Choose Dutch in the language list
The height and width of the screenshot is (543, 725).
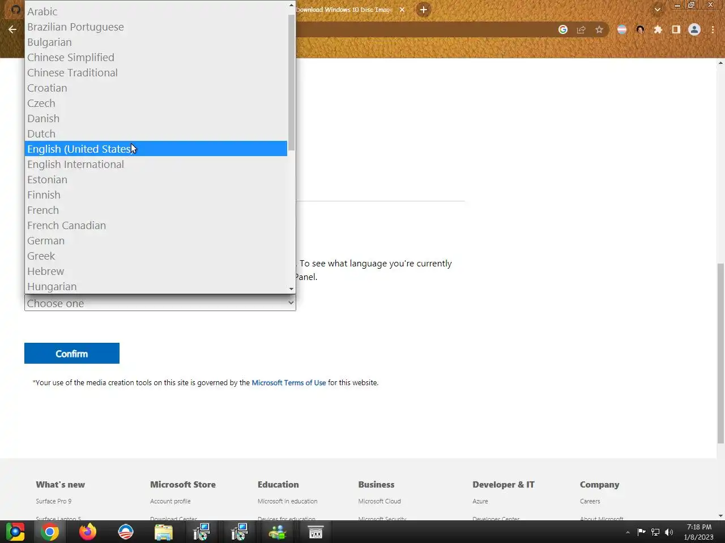click(x=156, y=133)
